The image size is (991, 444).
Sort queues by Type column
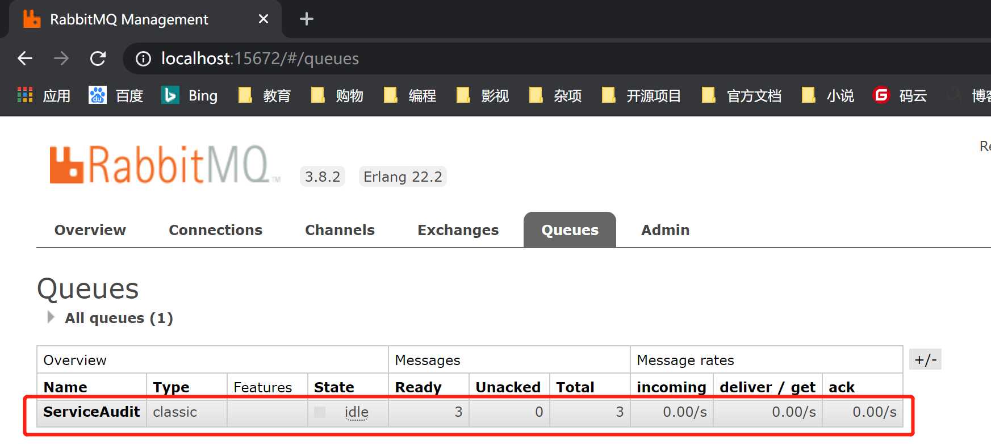click(x=171, y=387)
